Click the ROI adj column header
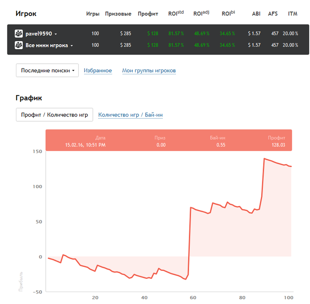310x304 pixels. point(201,13)
